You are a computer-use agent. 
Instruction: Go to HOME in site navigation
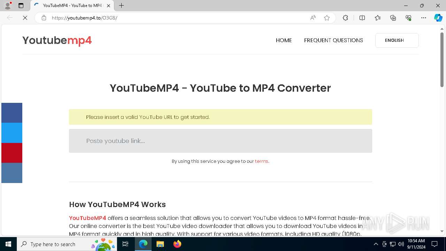284,40
